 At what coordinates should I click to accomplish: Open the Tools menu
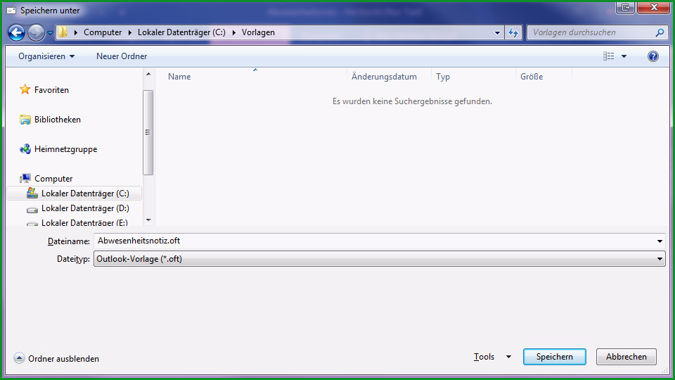(484, 357)
